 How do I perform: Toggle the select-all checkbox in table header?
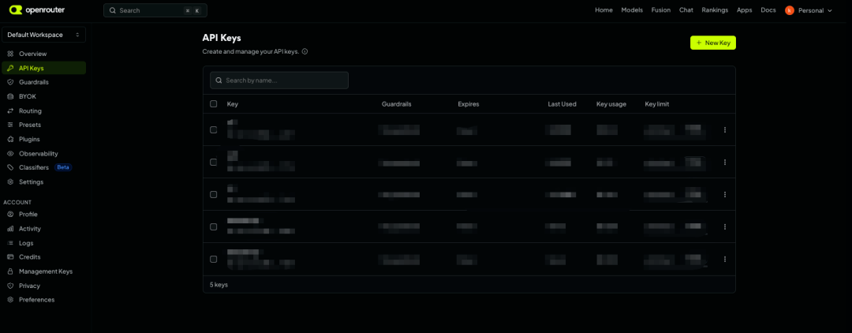tap(214, 103)
